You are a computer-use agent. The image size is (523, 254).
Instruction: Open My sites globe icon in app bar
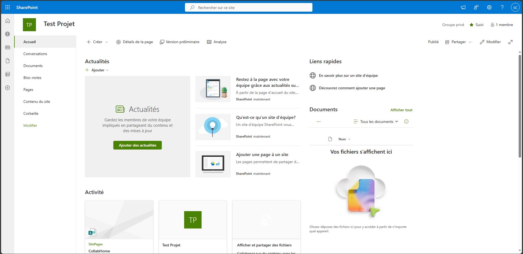(x=8, y=34)
